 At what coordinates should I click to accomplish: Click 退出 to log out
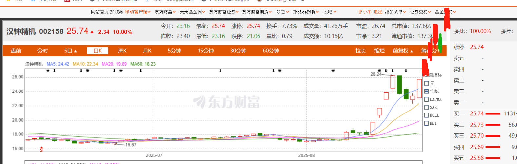[x=378, y=12]
